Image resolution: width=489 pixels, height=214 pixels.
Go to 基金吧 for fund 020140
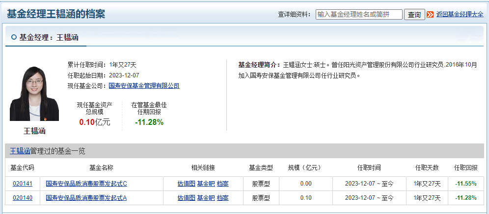[206, 198]
